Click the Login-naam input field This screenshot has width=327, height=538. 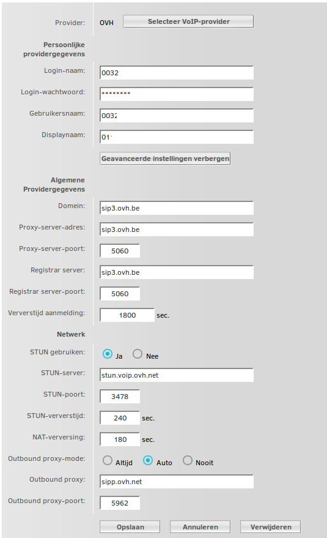coord(177,73)
